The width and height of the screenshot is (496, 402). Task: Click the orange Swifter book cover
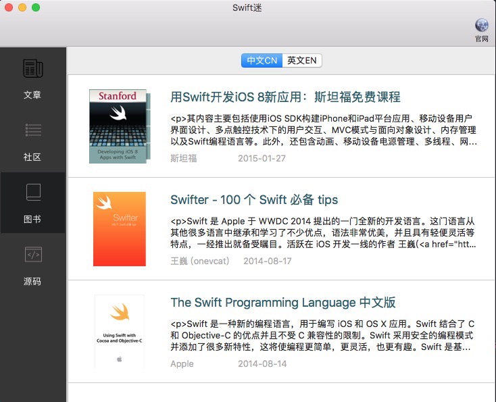click(x=119, y=228)
